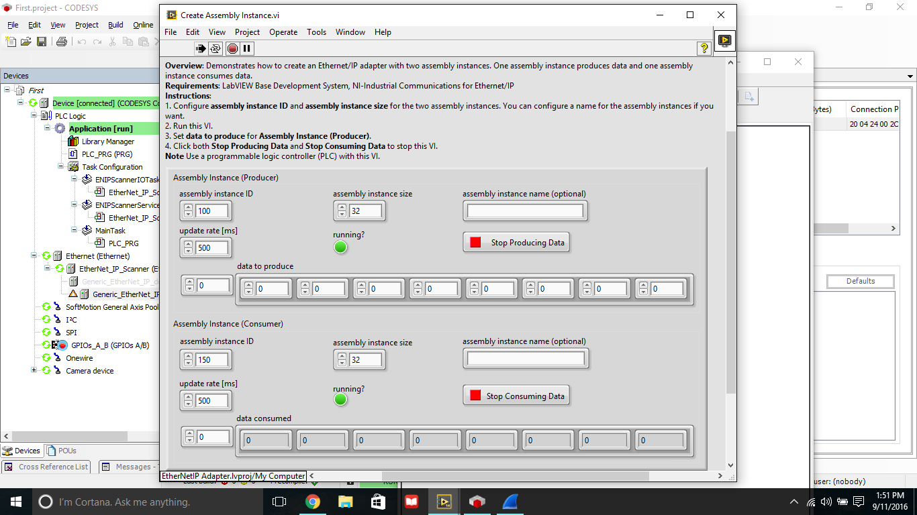The image size is (917, 515).
Task: Click the Defaults button in CODESYS panel
Action: [861, 282]
